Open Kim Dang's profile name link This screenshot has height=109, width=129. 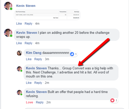(x=34, y=53)
